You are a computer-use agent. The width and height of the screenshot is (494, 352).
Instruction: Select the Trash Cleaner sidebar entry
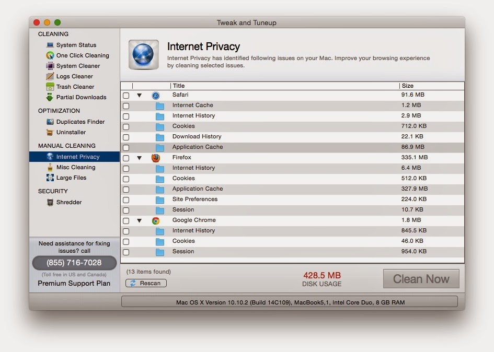[74, 87]
